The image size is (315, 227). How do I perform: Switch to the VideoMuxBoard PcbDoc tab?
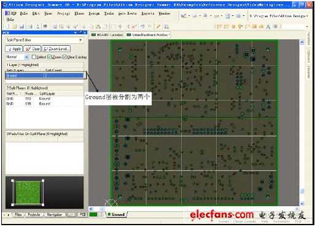tap(148, 35)
